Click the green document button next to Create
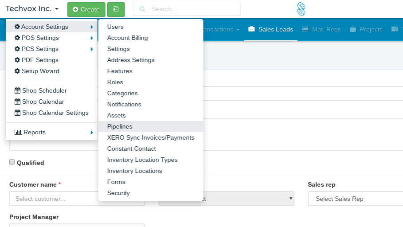Image resolution: width=403 pixels, height=227 pixels. point(116,9)
